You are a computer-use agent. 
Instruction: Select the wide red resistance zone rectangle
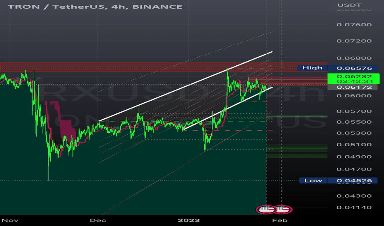click(164, 67)
